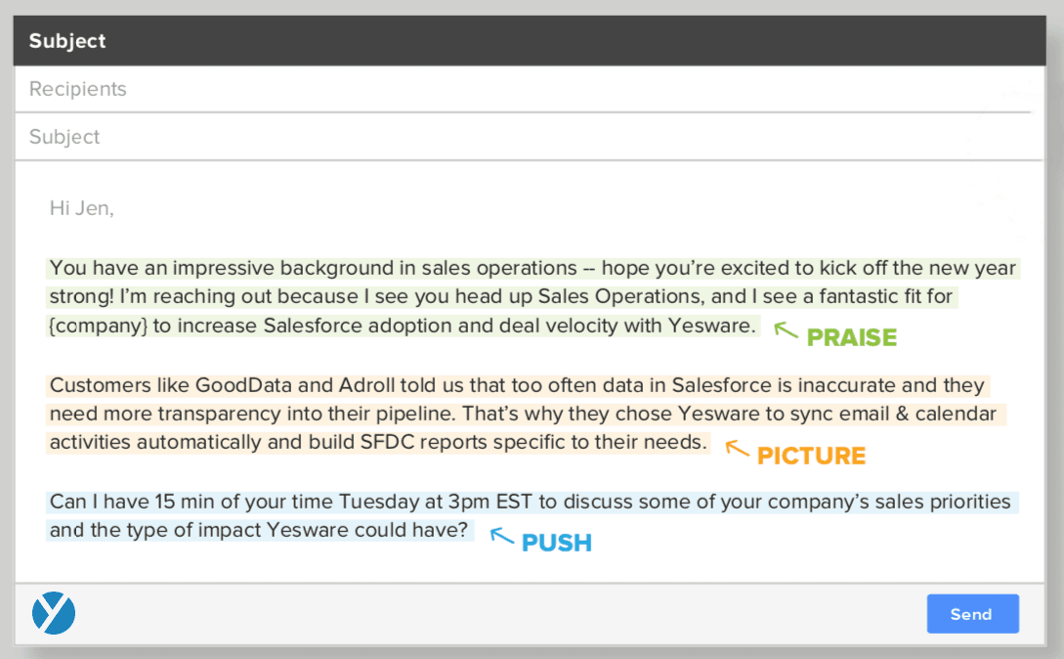
Task: Click the dark Subject title bar
Action: (x=528, y=41)
